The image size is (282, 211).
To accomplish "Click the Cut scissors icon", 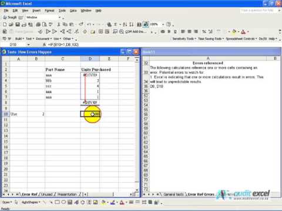I will click(x=59, y=25).
